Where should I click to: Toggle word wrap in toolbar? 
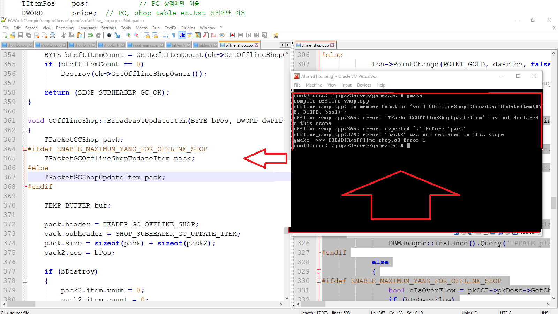click(166, 35)
